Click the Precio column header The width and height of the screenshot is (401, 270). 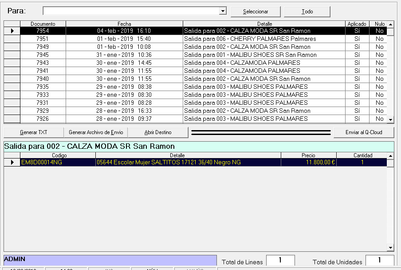tap(308, 155)
